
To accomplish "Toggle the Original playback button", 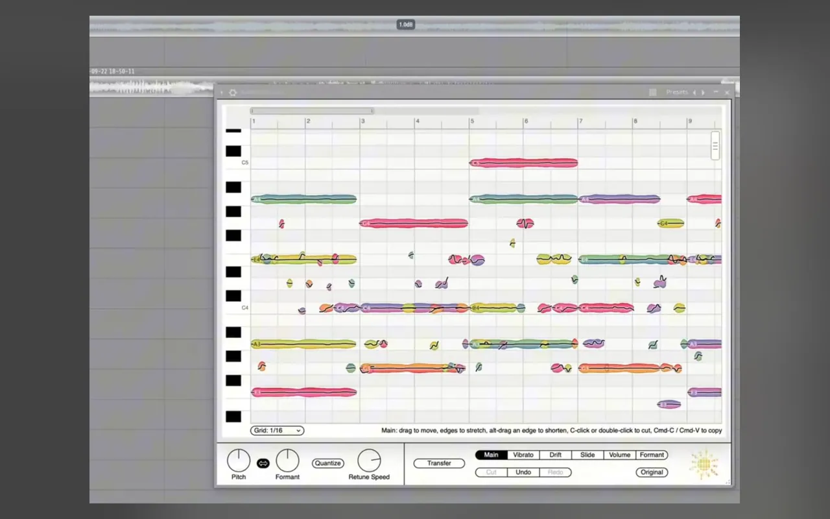I will click(x=652, y=472).
